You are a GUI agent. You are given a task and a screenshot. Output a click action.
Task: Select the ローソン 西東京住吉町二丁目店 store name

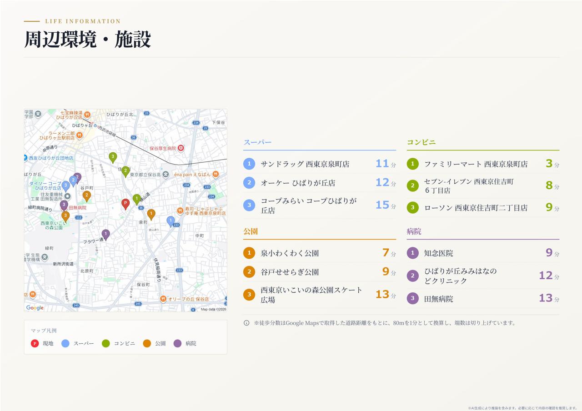pyautogui.click(x=476, y=208)
